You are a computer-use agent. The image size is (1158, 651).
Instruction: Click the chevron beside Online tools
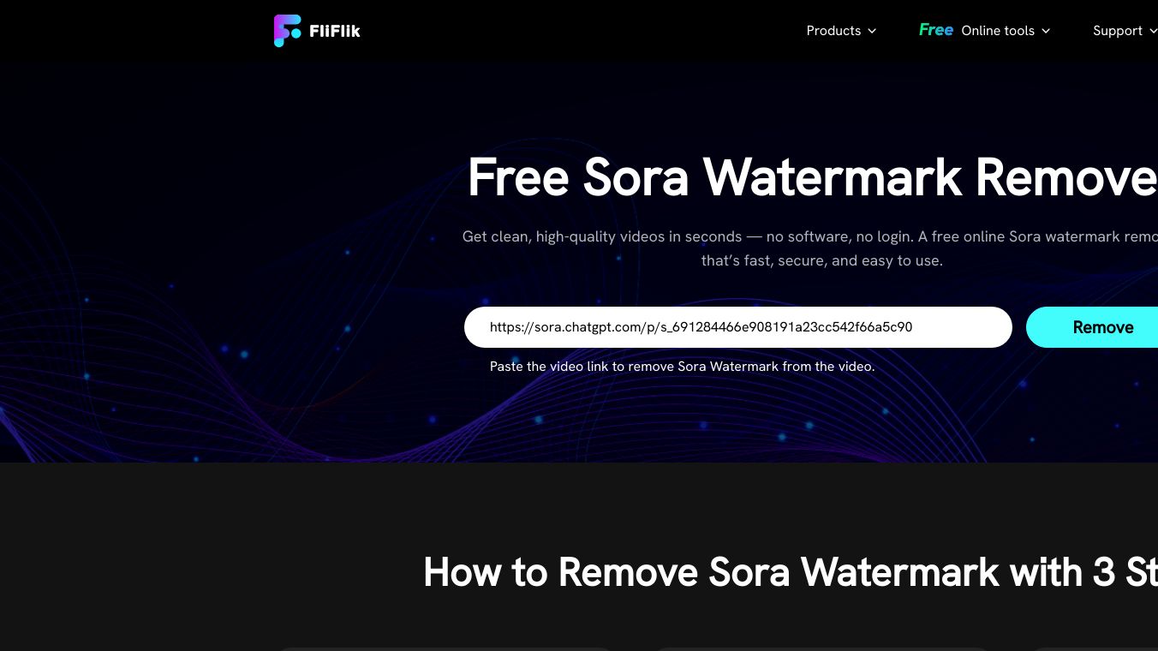tap(1045, 31)
